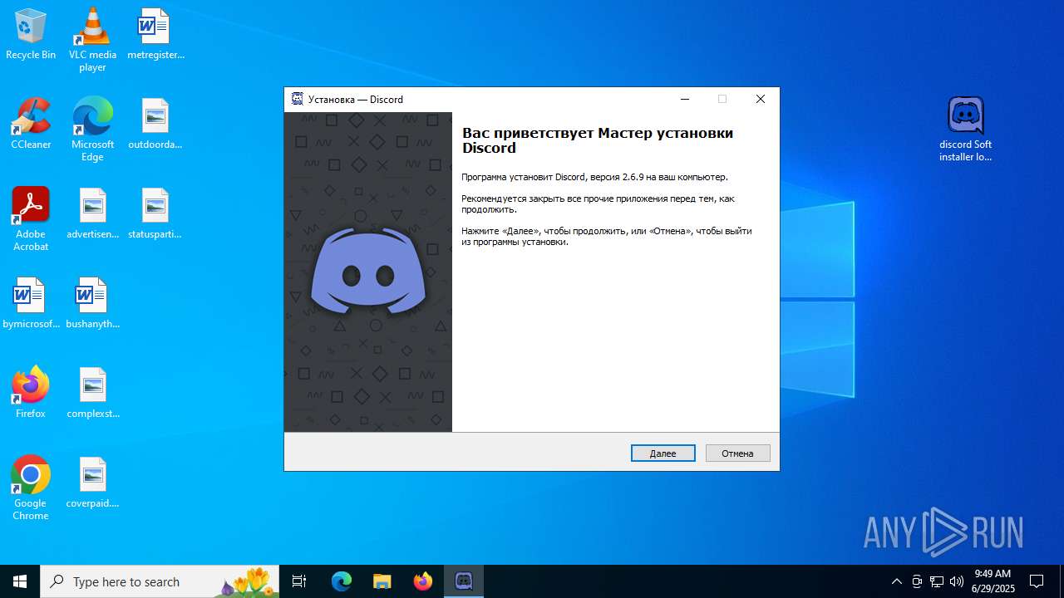Viewport: 1064px width, 598px height.
Task: Select the Adobe Acrobat desktop shortcut
Action: 31,218
